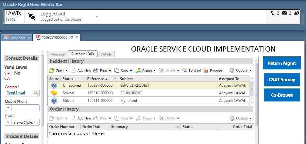Viewport: 306px width, 144px height.
Task: Open the Email type dropdown
Action: click(8, 122)
